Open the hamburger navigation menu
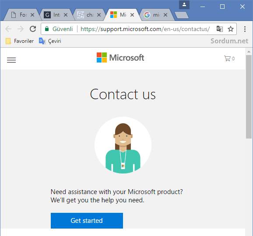 pyautogui.click(x=11, y=60)
